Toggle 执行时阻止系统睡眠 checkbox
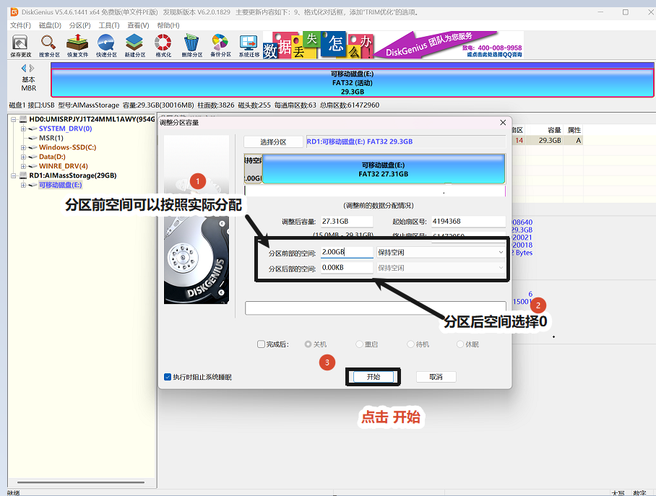The height and width of the screenshot is (496, 656). click(x=168, y=377)
